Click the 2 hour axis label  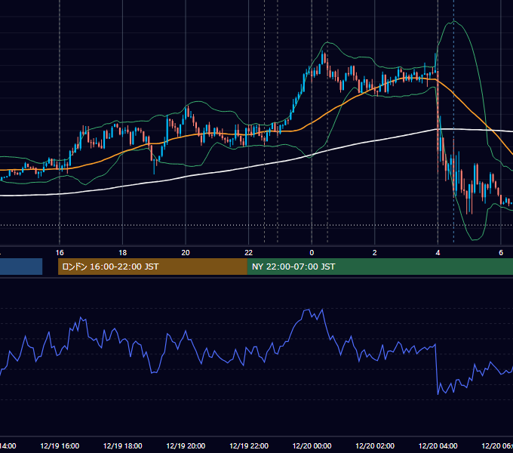[375, 253]
